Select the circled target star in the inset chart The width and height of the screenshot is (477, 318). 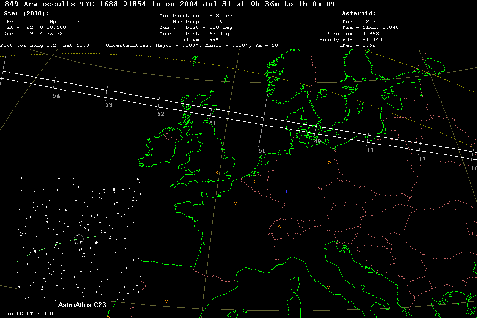79,239
